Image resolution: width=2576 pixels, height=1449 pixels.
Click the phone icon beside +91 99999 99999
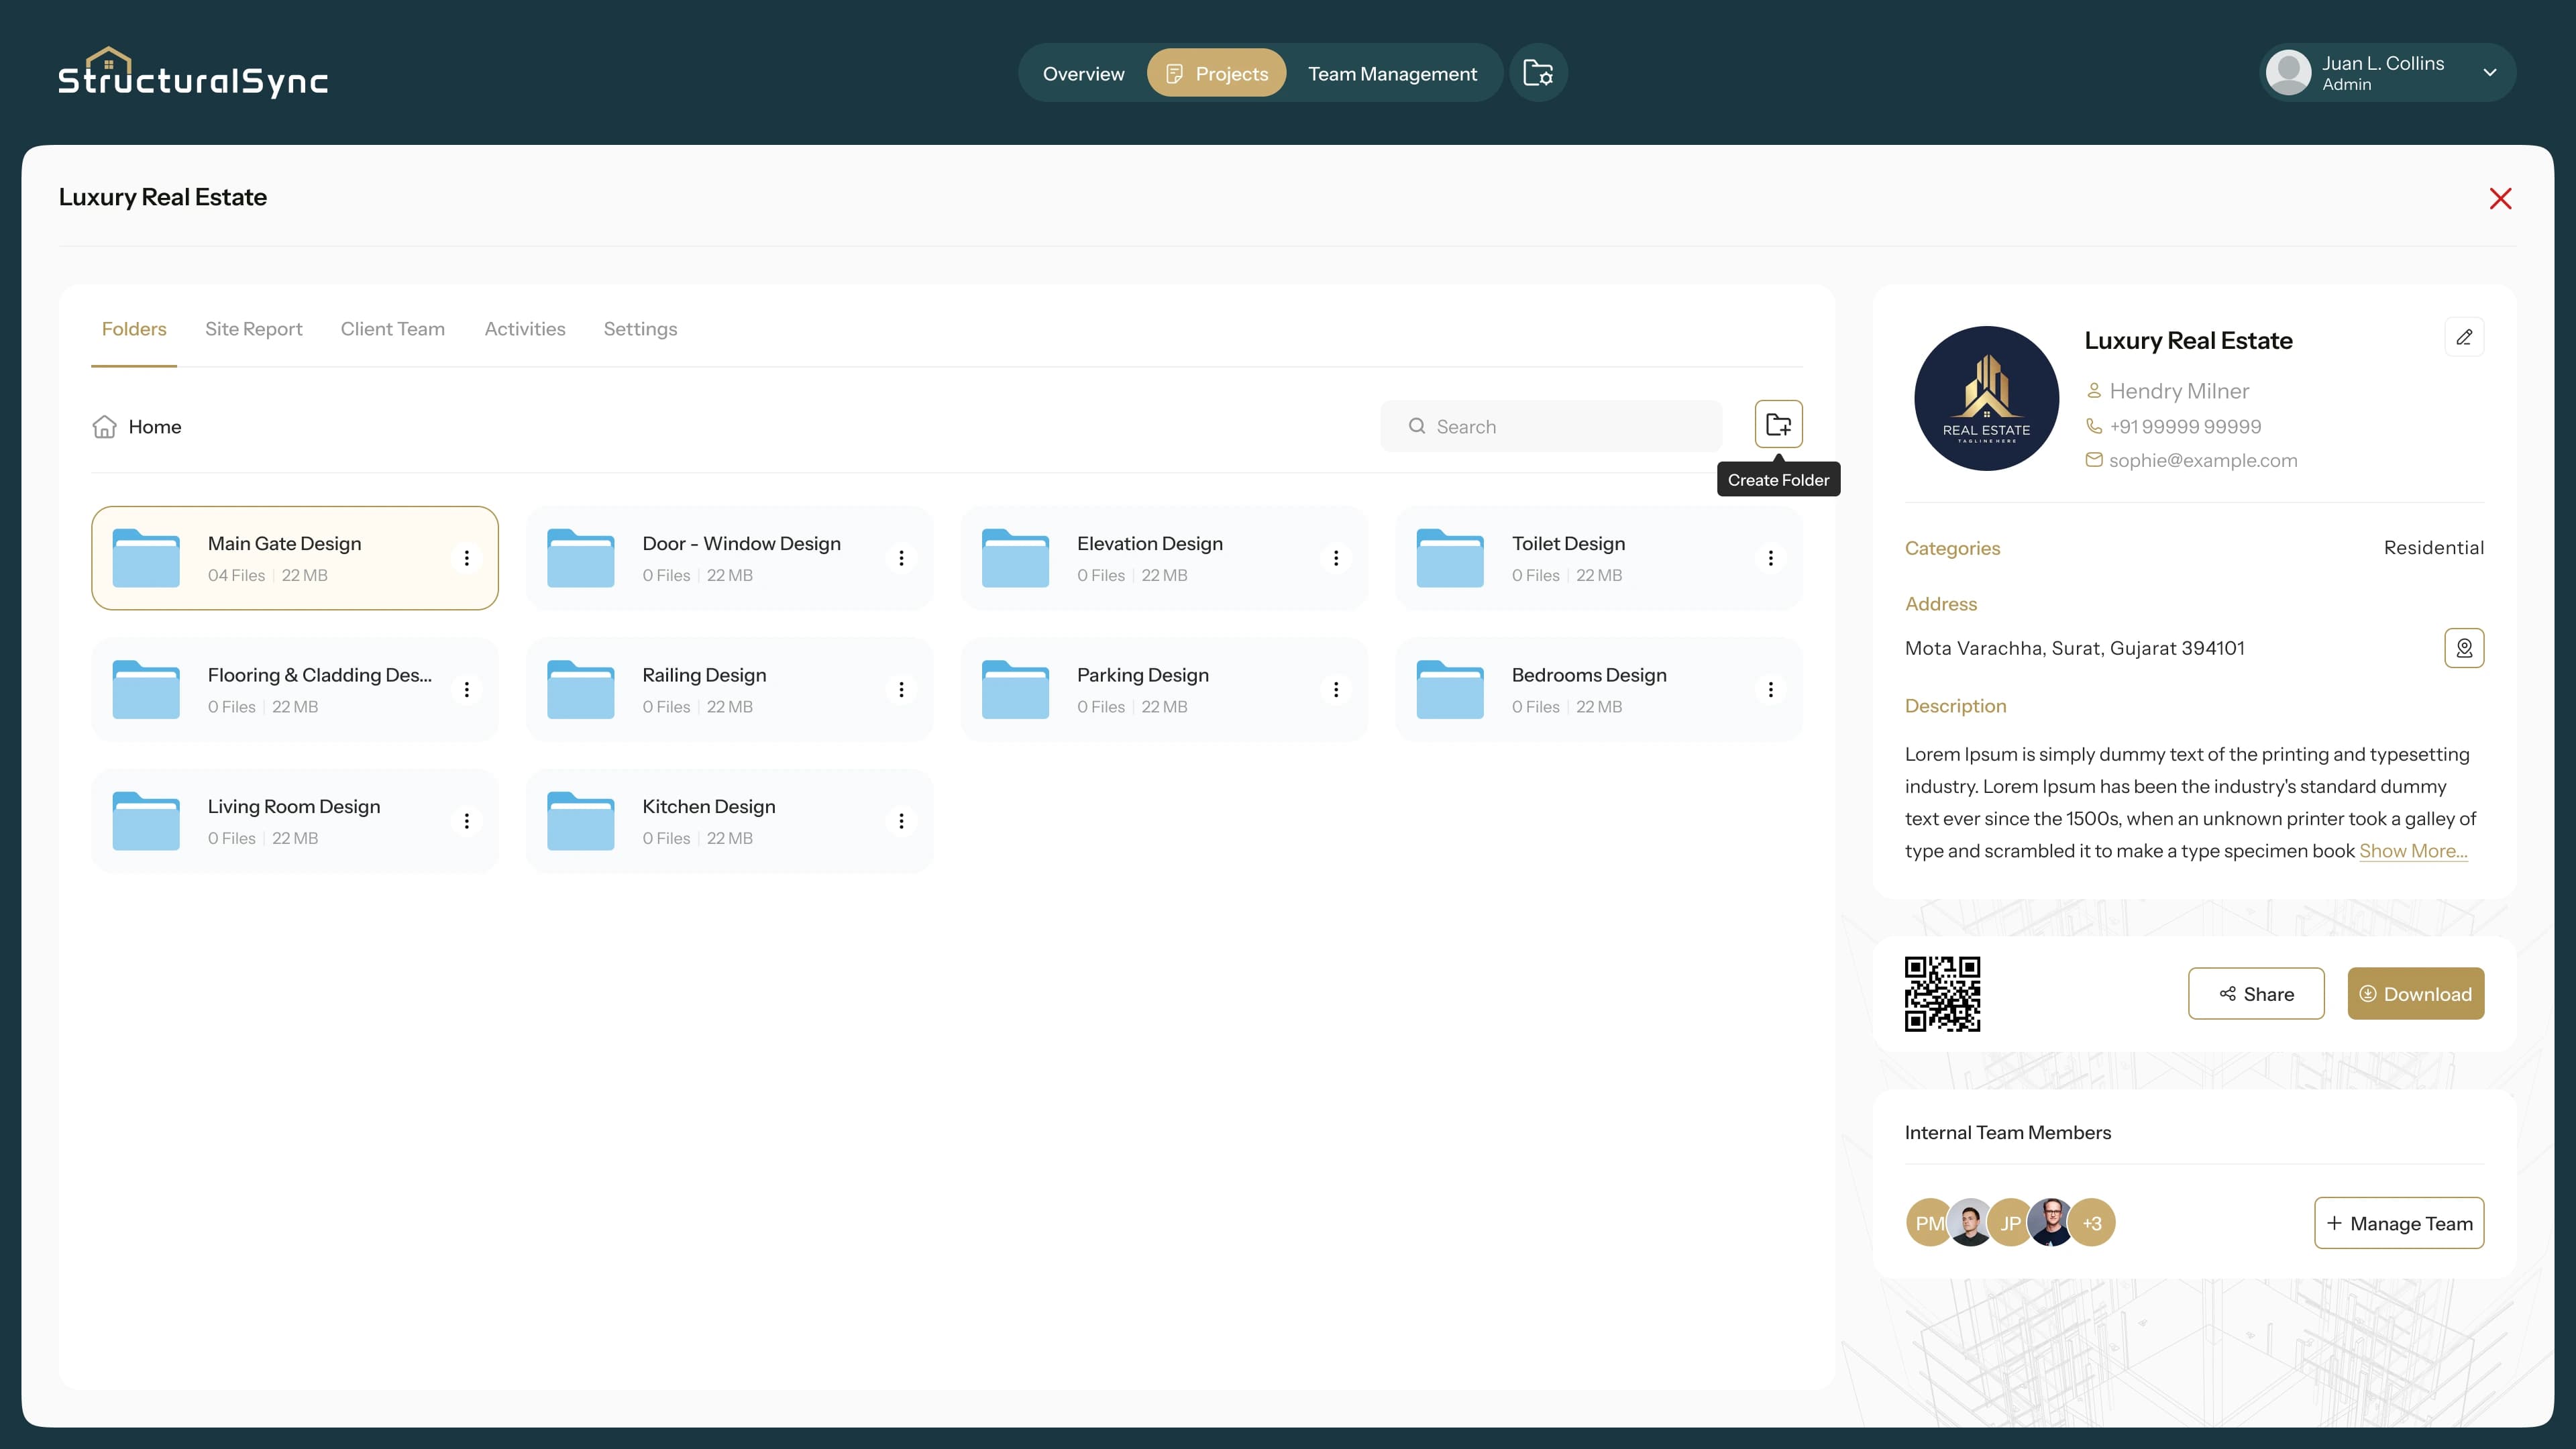pyautogui.click(x=2094, y=426)
